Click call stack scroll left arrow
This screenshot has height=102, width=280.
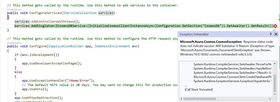coord(182,99)
